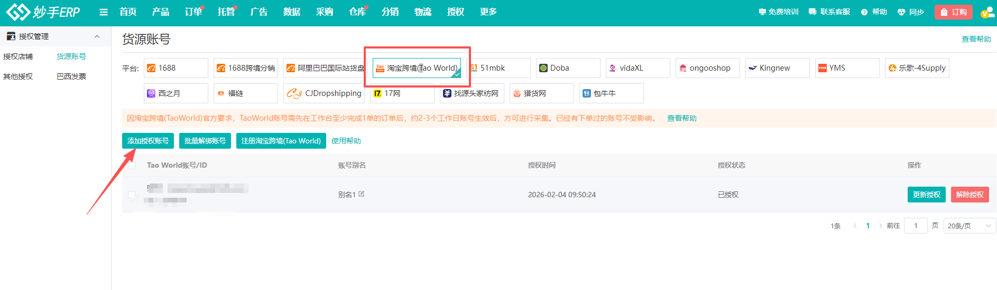Screen dimensions: 997x290
Task: Go to next page arrow
Action: pos(880,226)
